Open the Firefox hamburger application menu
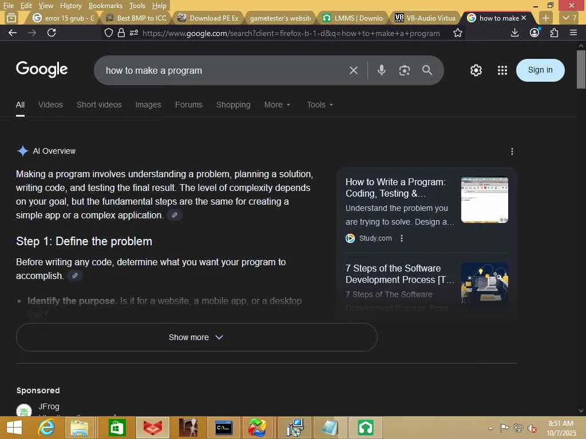Image resolution: width=586 pixels, height=439 pixels. click(x=573, y=33)
